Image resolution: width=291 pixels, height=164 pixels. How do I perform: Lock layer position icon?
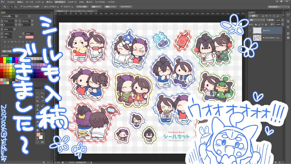262,24
